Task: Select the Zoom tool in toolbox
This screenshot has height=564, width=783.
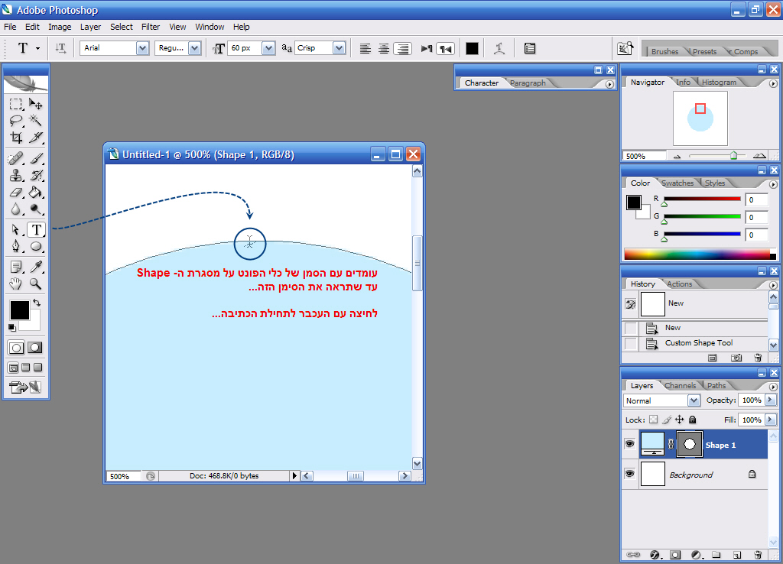Action: 36,284
